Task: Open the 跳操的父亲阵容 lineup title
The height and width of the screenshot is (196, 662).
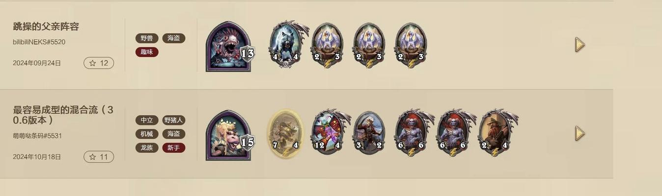Action: point(46,27)
